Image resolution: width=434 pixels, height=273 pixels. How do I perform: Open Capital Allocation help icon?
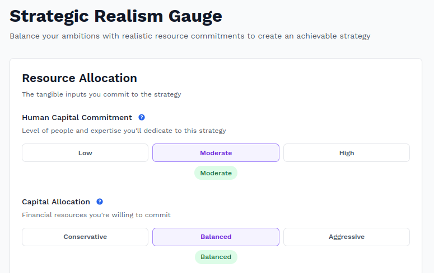pyautogui.click(x=100, y=202)
